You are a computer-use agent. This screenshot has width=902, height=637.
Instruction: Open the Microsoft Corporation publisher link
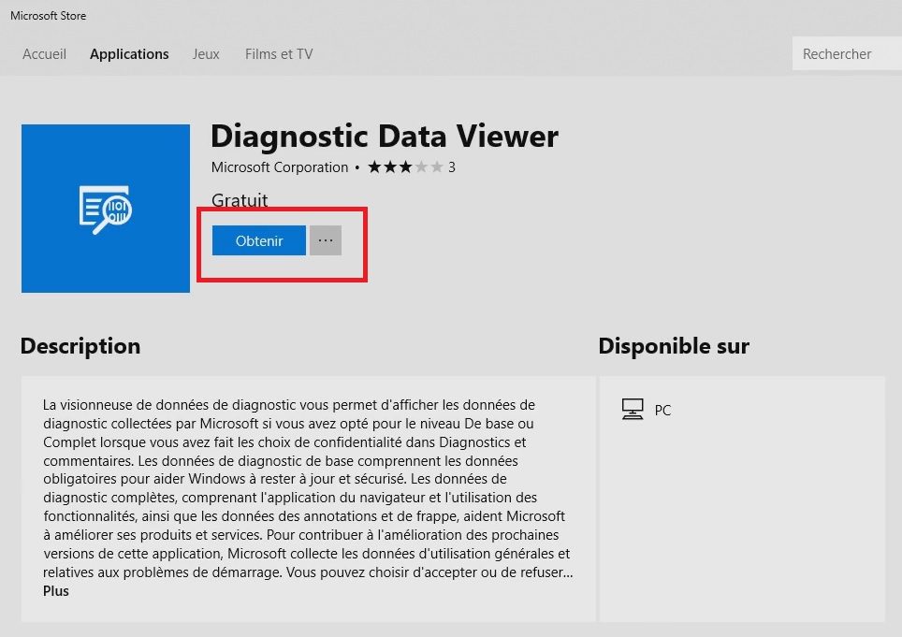pyautogui.click(x=280, y=167)
